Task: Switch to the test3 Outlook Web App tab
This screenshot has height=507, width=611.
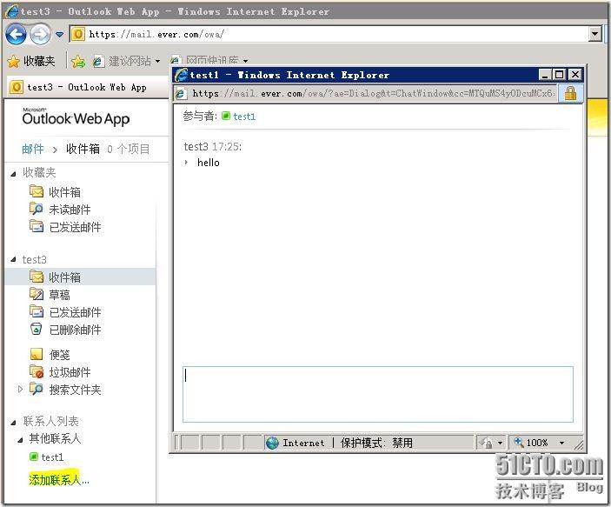Action: tap(78, 87)
